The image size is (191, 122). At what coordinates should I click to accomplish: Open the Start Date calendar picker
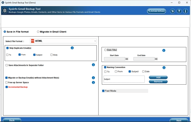tap(127, 59)
